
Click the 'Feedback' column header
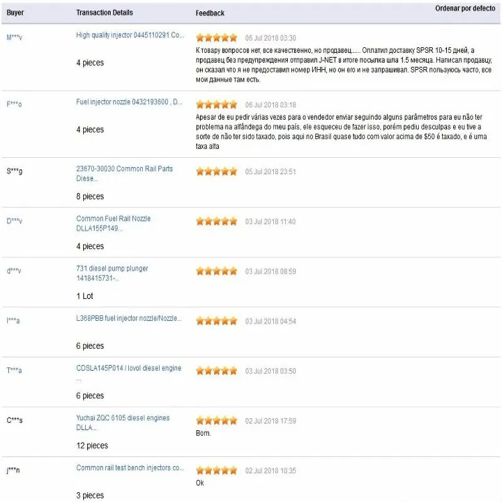210,13
